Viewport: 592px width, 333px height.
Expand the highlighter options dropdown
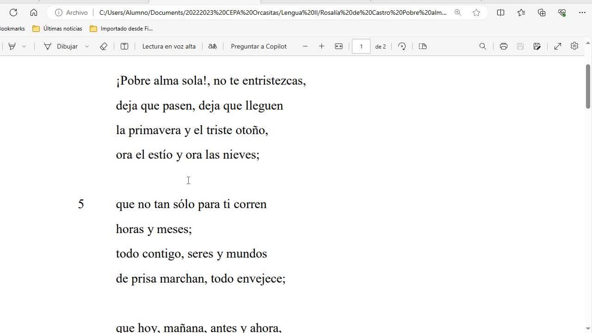coord(24,46)
